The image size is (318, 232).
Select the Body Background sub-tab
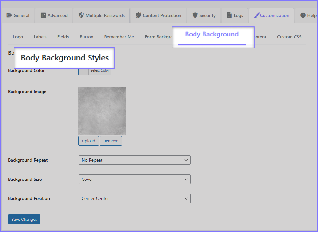click(212, 35)
